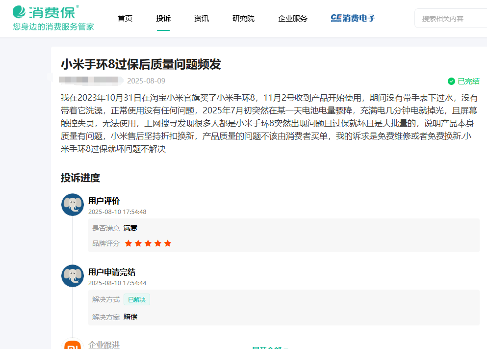Screen dimensions: 487x349
Task: Click the elephant avatar beside 用户申请完结
Action: [x=73, y=276]
